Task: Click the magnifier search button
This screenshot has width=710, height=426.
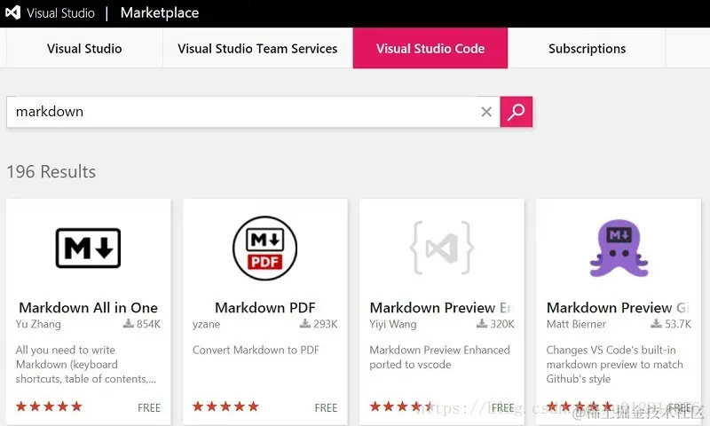Action: point(517,112)
